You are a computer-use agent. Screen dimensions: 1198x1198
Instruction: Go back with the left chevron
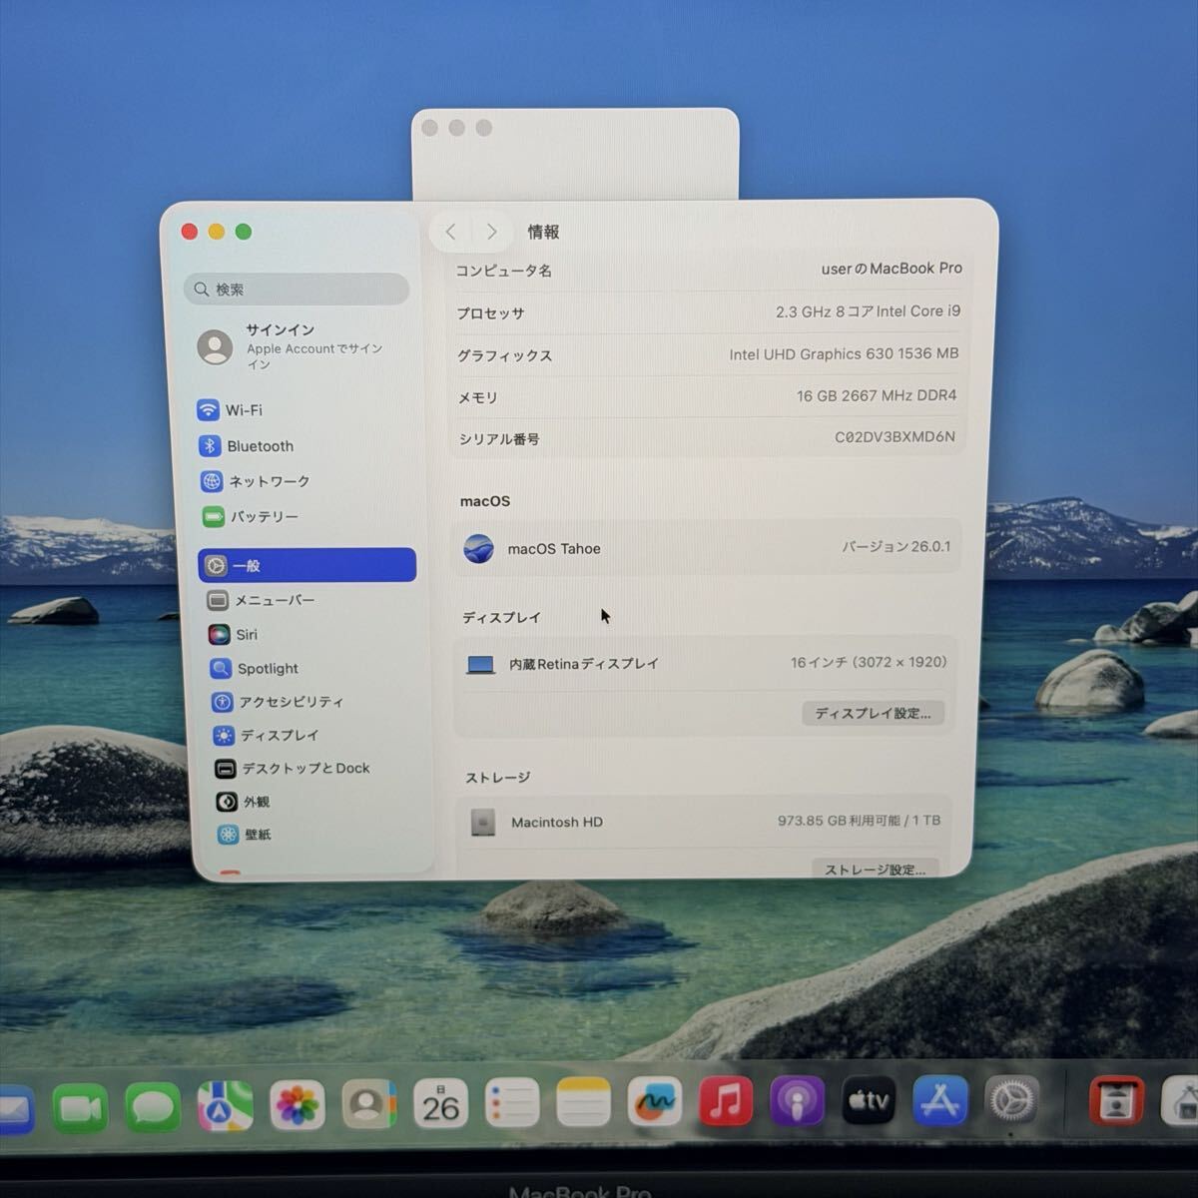[451, 232]
